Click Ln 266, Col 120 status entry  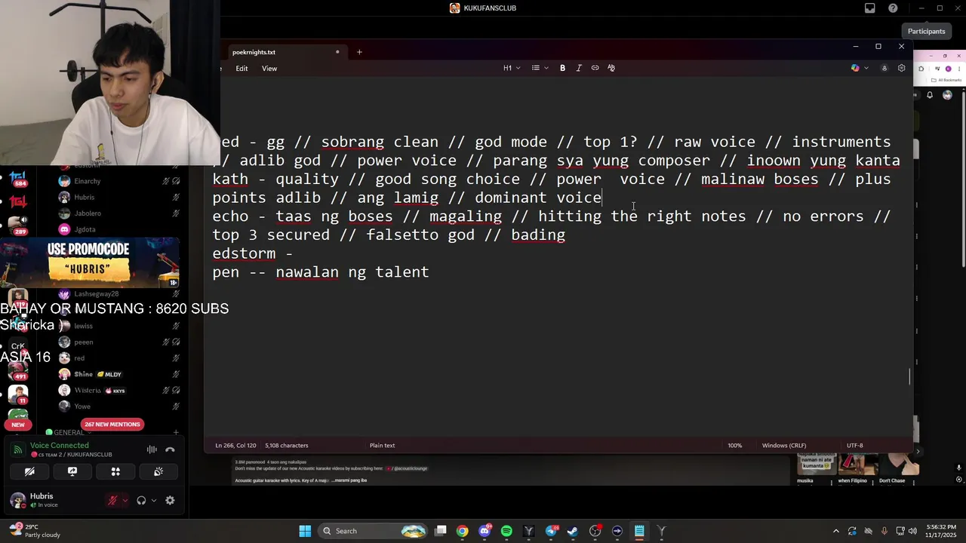235,445
